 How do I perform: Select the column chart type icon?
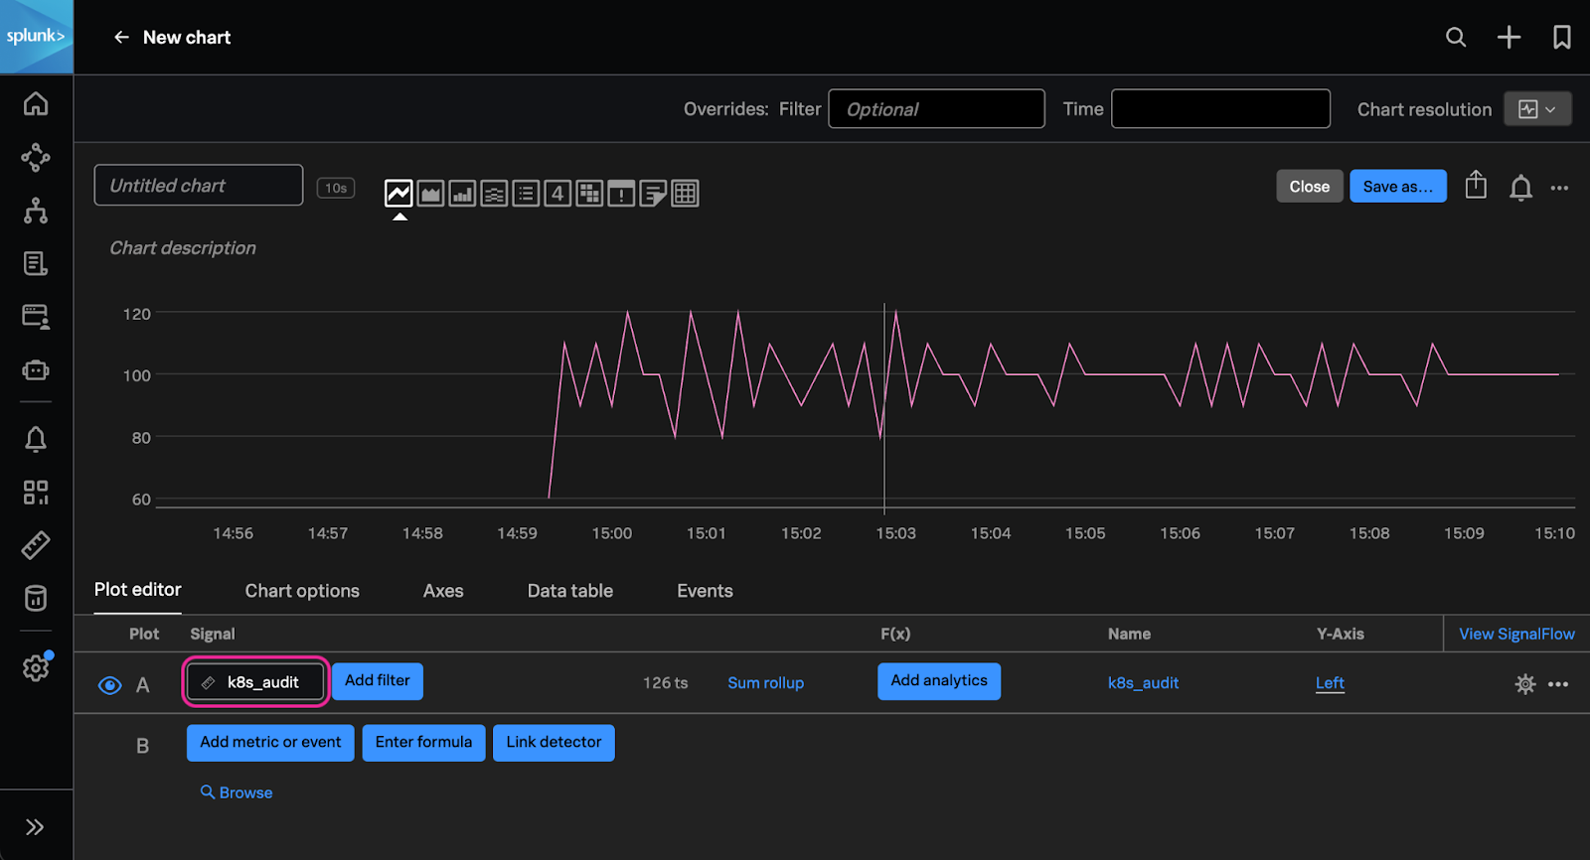(462, 194)
